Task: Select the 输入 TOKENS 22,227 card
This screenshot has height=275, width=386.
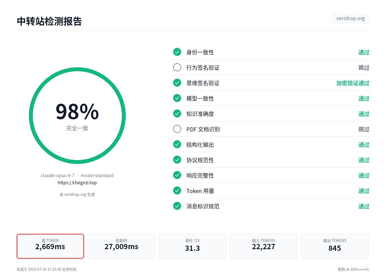Action: (264, 246)
